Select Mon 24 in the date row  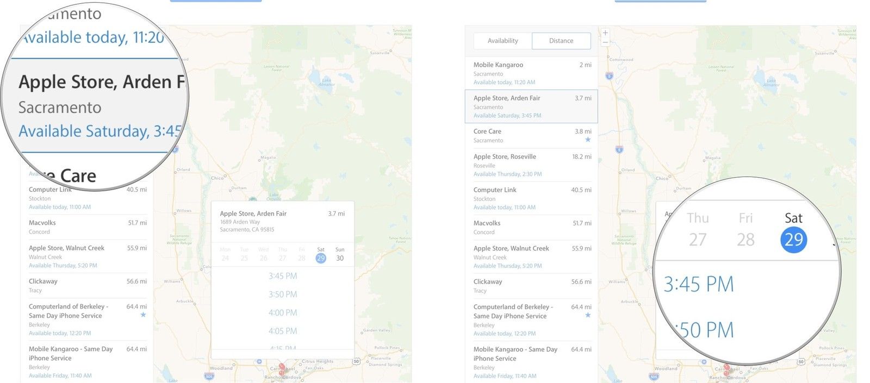point(225,254)
